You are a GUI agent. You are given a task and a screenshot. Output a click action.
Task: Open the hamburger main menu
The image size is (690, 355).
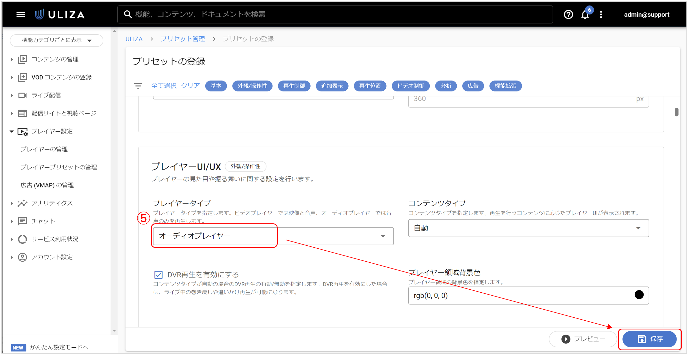(x=21, y=15)
